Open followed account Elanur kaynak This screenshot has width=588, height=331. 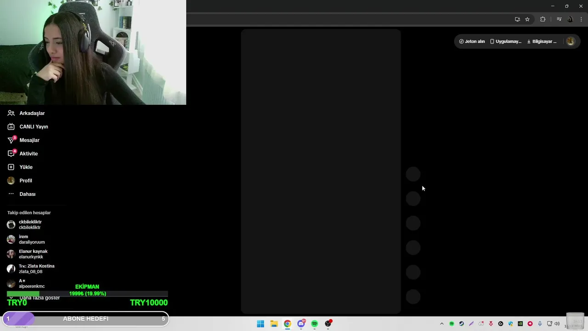click(x=32, y=254)
